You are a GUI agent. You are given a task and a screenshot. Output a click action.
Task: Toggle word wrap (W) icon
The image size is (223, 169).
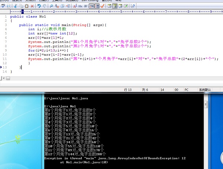pos(86,6)
